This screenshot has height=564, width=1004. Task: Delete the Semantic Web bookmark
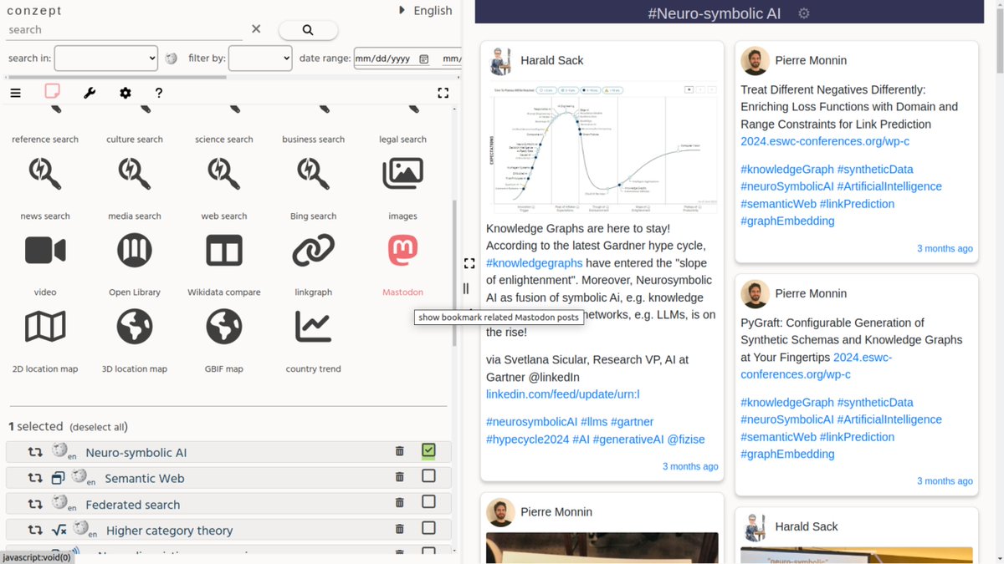coord(400,478)
